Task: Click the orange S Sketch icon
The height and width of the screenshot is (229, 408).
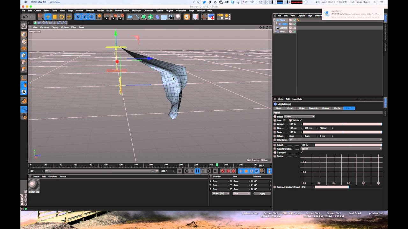Action: (187, 17)
